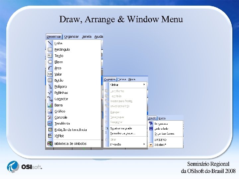
Task: Select the Tendência trend icon
Action: click(x=50, y=123)
